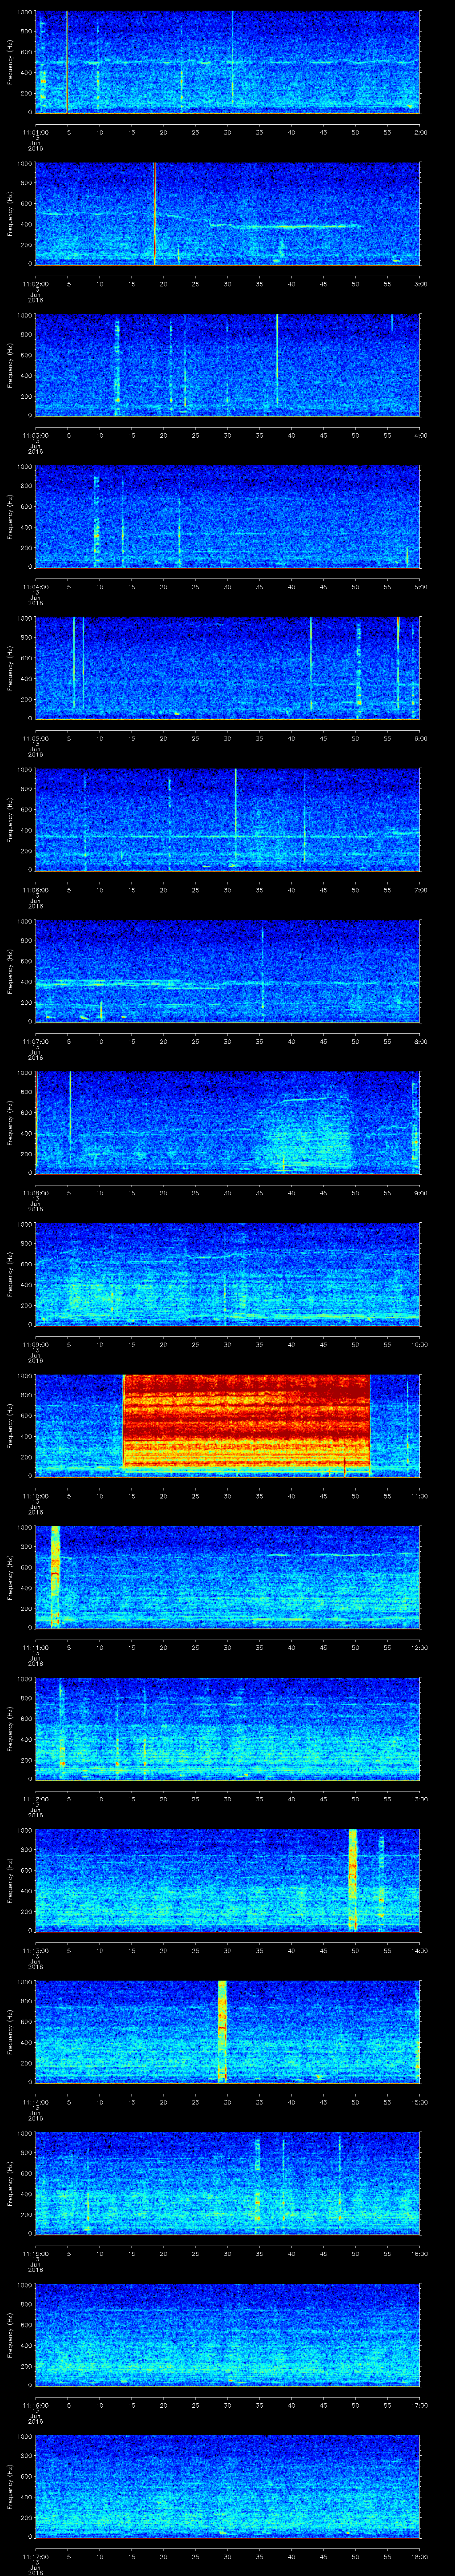Viewport: 455px width, 2576px height.
Task: Click the "3:00" end time label
Action: (420, 284)
